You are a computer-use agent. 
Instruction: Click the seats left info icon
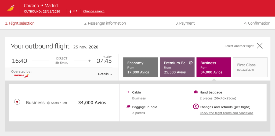[49, 103]
